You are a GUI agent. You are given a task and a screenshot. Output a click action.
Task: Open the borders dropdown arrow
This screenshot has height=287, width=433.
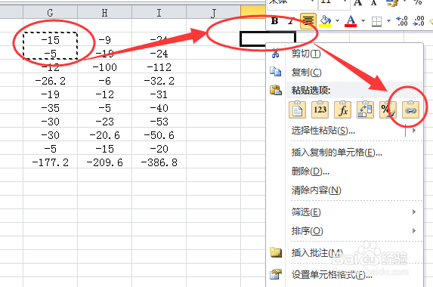pyautogui.click(x=388, y=21)
